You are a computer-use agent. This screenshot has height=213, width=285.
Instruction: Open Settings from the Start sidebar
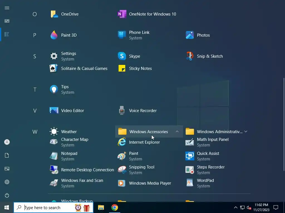pyautogui.click(x=7, y=182)
